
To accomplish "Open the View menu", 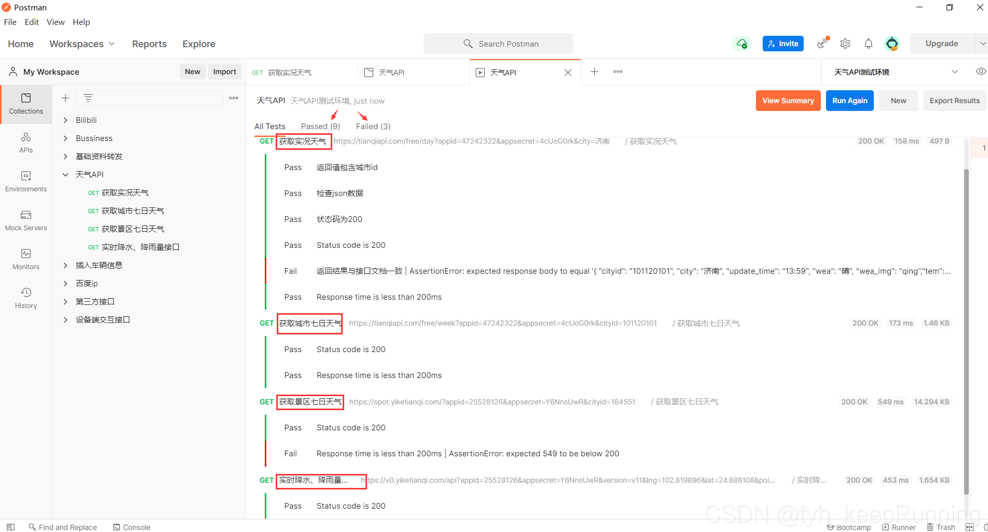I will click(x=56, y=22).
